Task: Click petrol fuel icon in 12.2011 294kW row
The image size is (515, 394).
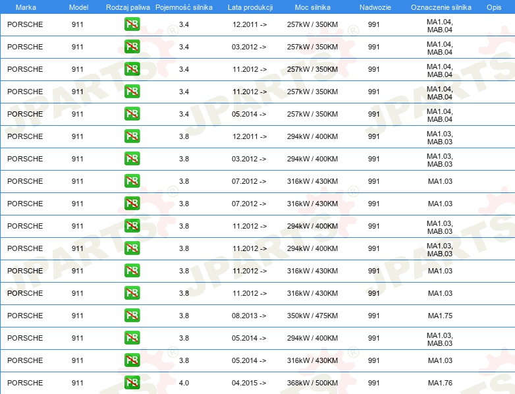Action: click(x=132, y=136)
